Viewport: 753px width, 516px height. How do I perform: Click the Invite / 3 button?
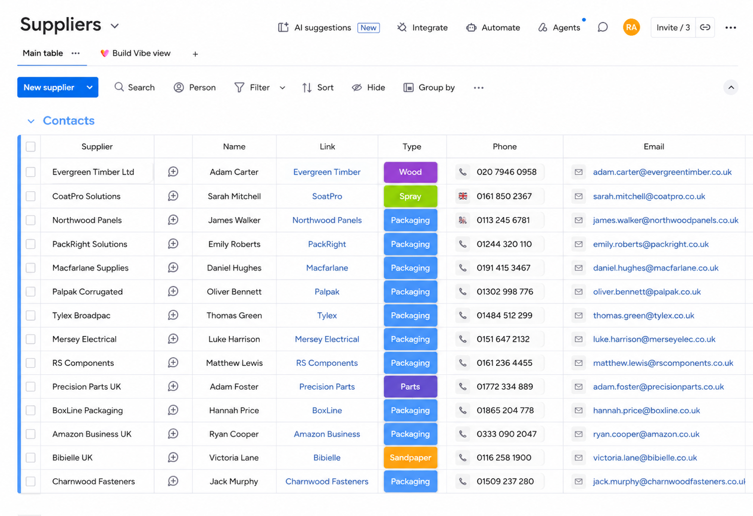[x=673, y=27]
